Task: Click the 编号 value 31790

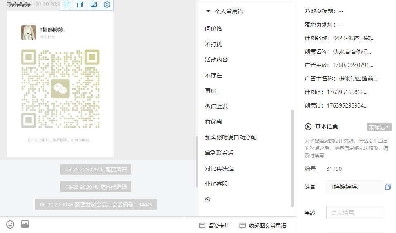Action: (x=334, y=169)
